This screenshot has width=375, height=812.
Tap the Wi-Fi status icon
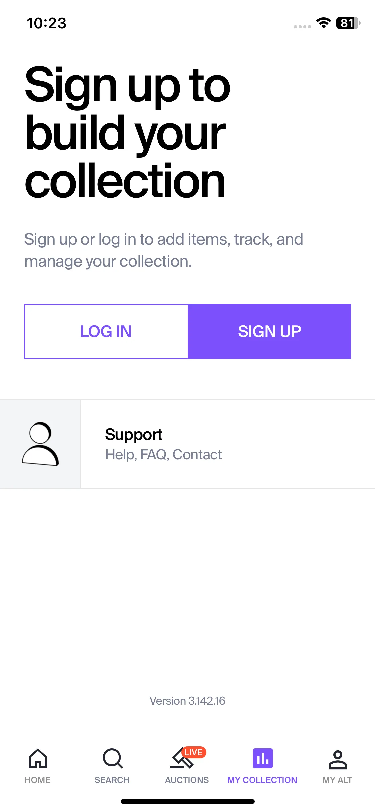[x=323, y=23]
